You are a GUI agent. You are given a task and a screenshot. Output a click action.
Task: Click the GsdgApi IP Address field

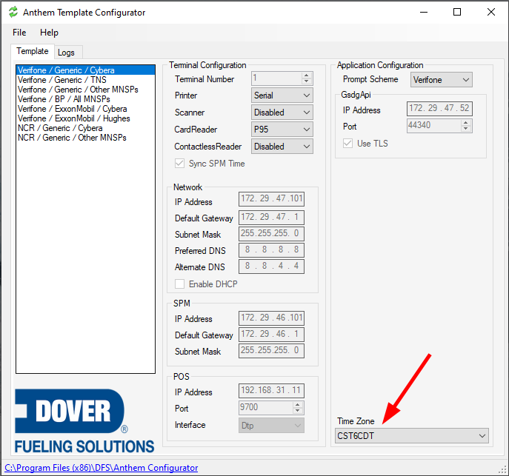439,109
